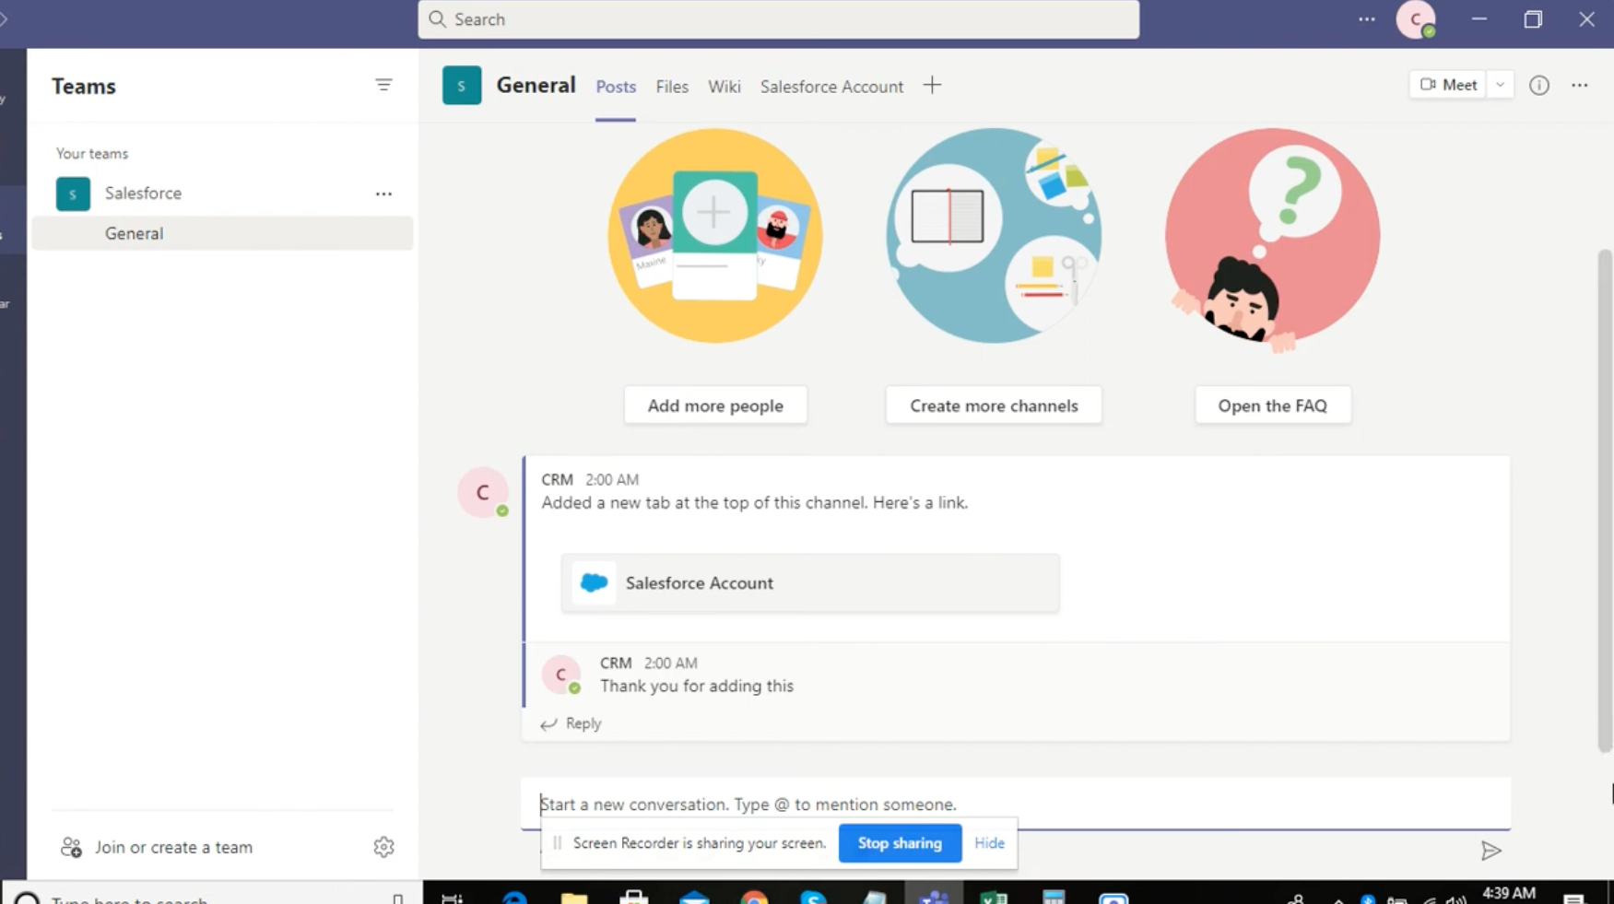Add a new tab with plus icon

[x=932, y=86]
